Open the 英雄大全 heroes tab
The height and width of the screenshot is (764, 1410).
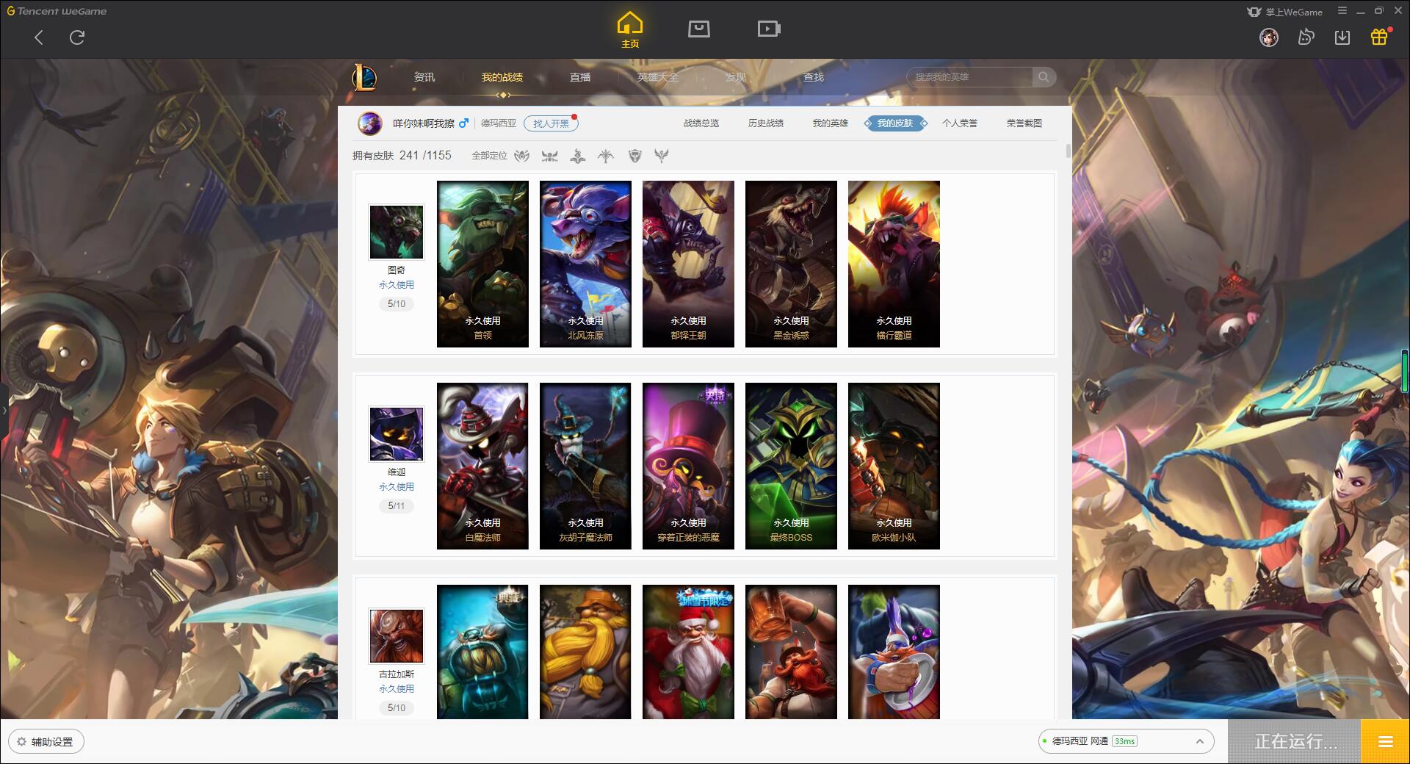pos(658,77)
